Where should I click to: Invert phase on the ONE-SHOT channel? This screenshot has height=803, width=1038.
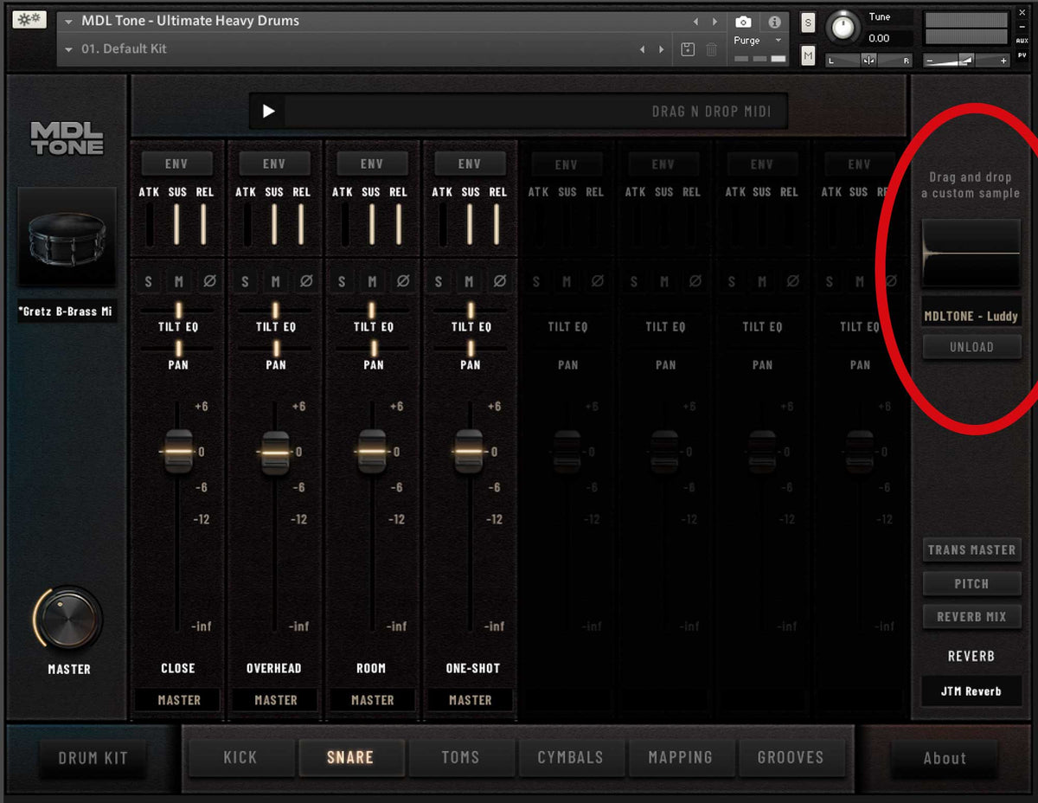pyautogui.click(x=500, y=281)
